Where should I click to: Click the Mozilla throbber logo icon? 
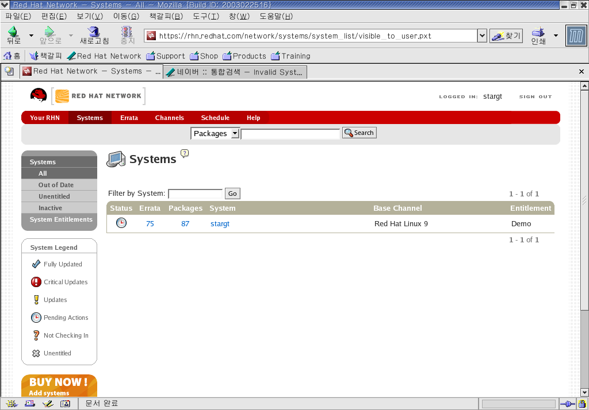point(576,36)
